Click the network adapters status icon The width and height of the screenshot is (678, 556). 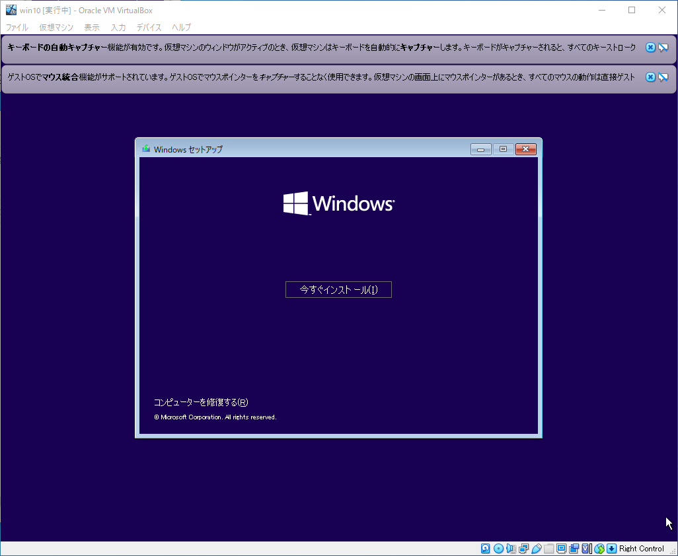(x=523, y=548)
